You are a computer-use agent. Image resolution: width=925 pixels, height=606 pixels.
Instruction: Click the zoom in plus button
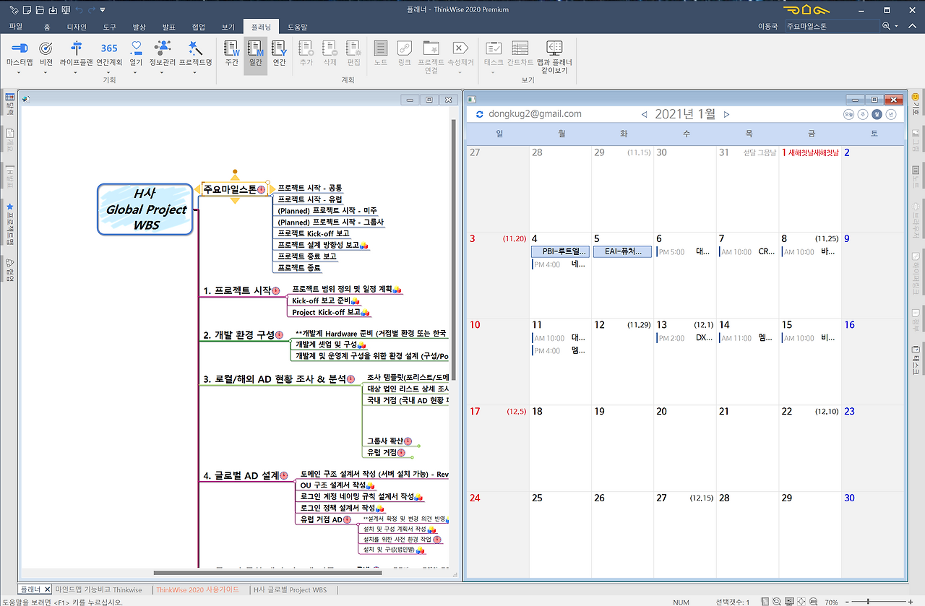click(912, 601)
